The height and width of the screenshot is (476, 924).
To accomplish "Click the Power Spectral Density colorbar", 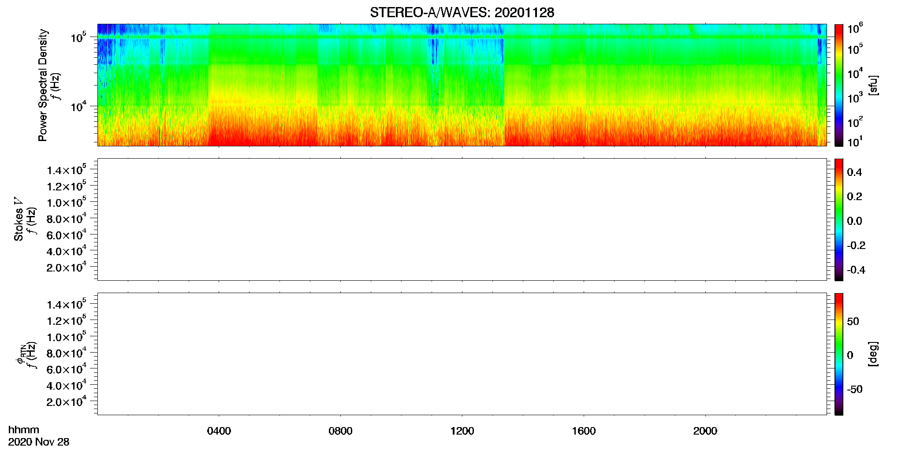I will click(838, 85).
